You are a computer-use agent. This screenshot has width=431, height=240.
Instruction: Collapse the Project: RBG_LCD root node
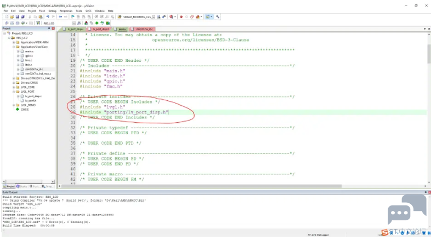tap(4, 33)
